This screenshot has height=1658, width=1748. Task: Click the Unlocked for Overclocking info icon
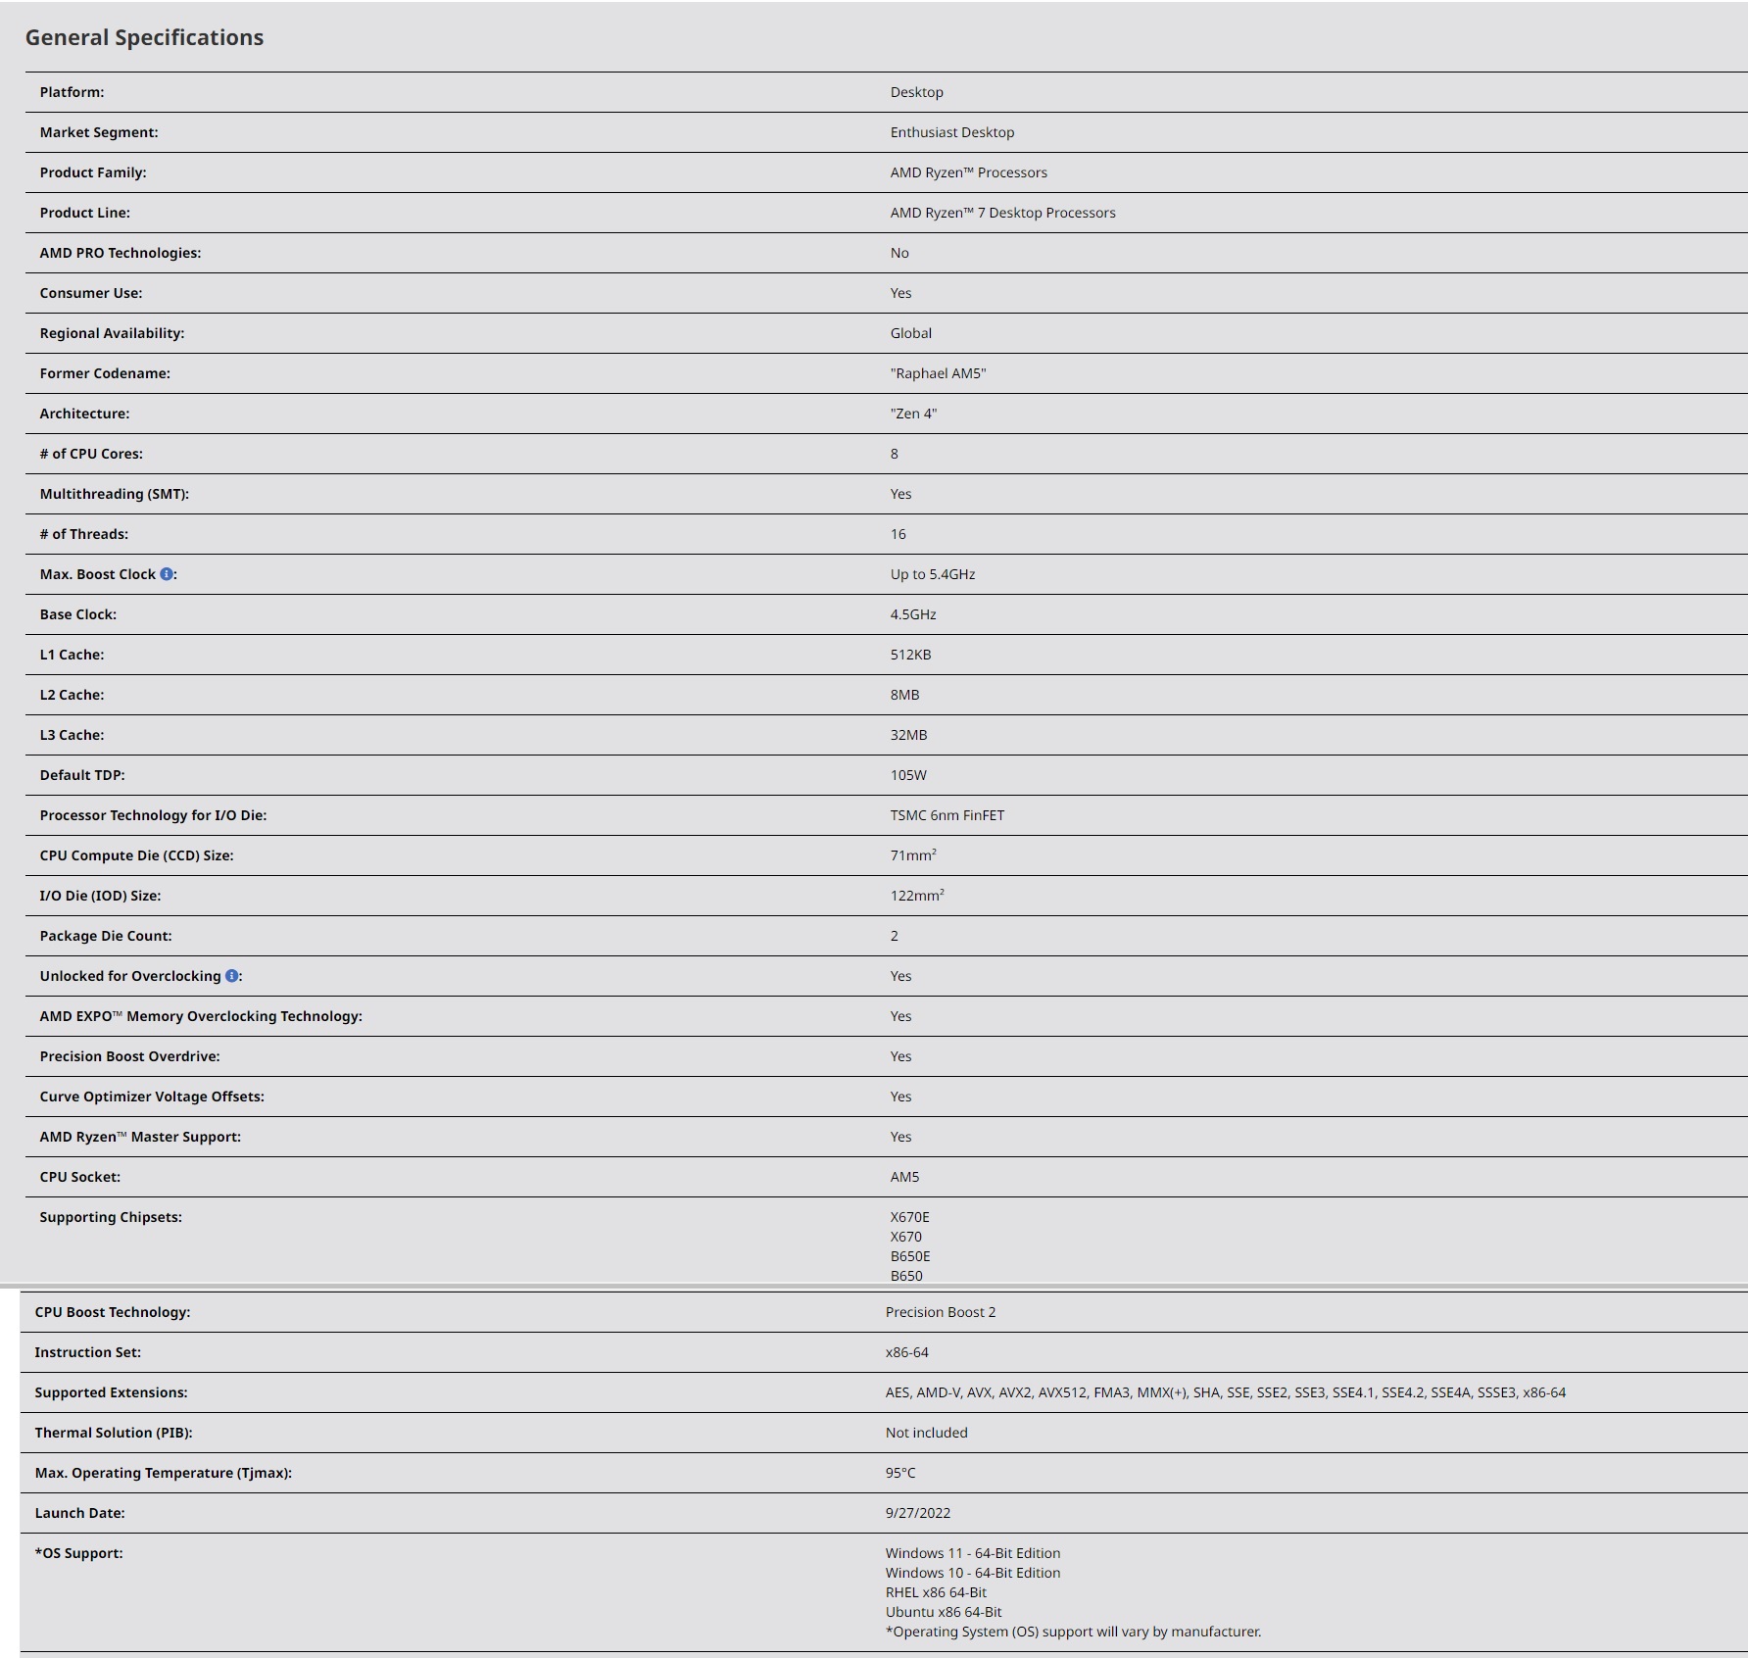tap(232, 976)
